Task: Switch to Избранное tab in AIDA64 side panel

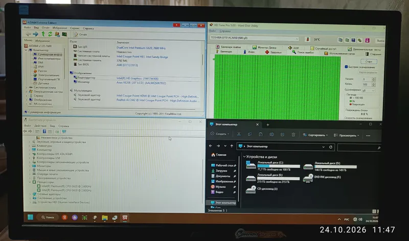Action: point(42,41)
